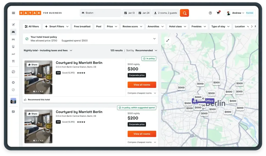The image size is (266, 156).
Task: Edit the 2 rooms, 2 guests field
Action: click(x=166, y=13)
